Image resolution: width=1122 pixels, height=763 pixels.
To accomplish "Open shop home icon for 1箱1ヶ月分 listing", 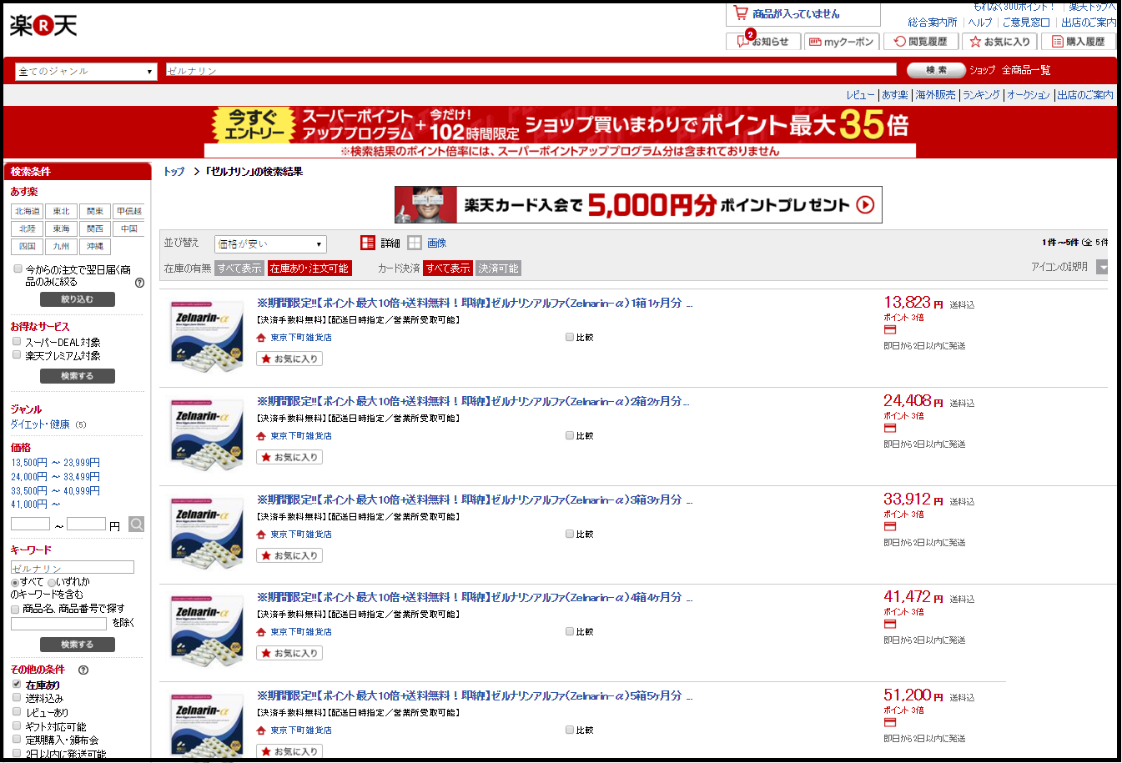I will point(261,338).
